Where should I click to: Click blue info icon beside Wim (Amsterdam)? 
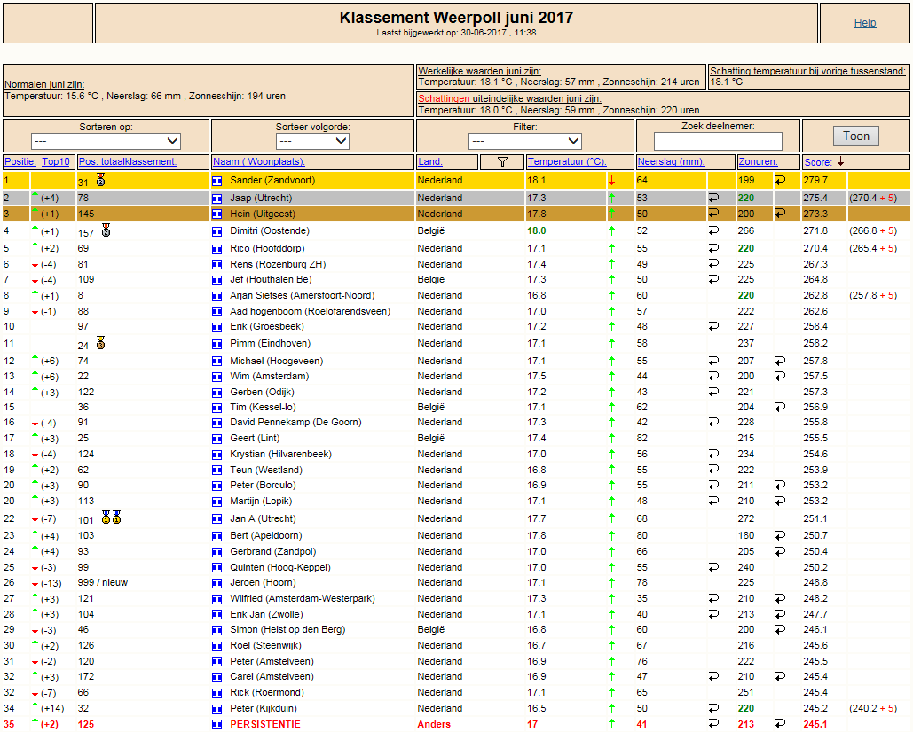[x=217, y=377]
